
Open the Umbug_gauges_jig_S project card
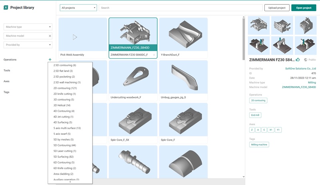(183, 81)
